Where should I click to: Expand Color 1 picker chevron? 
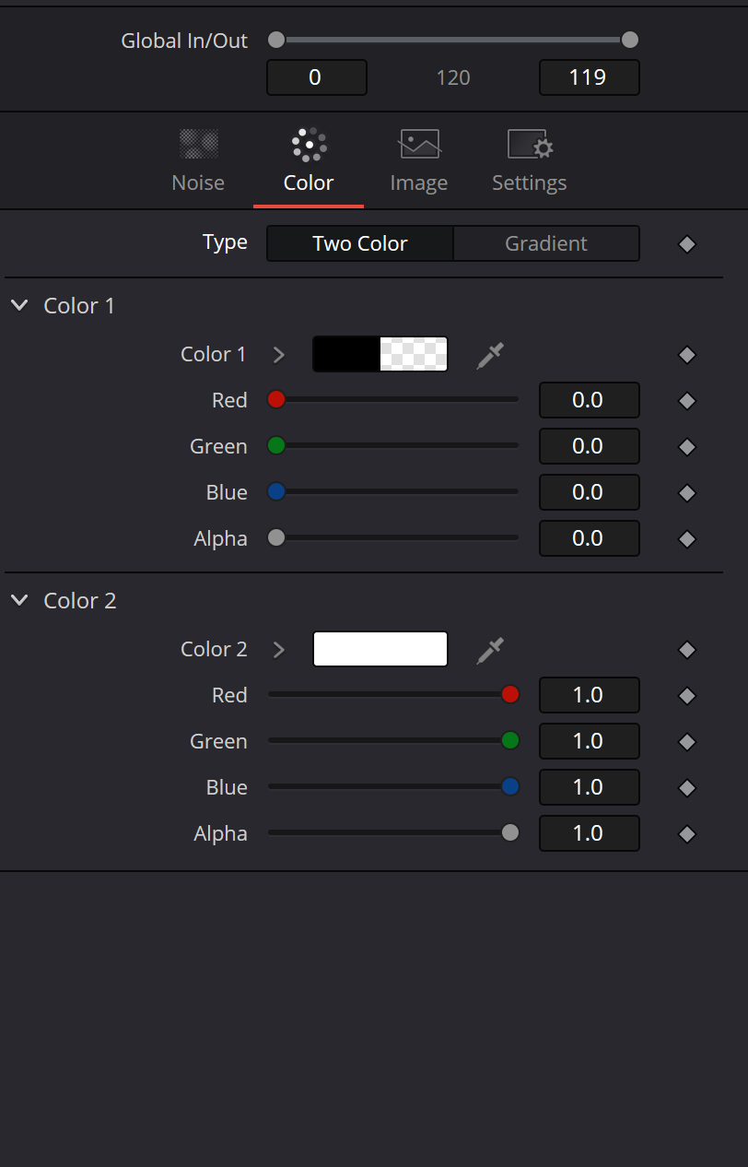[279, 355]
